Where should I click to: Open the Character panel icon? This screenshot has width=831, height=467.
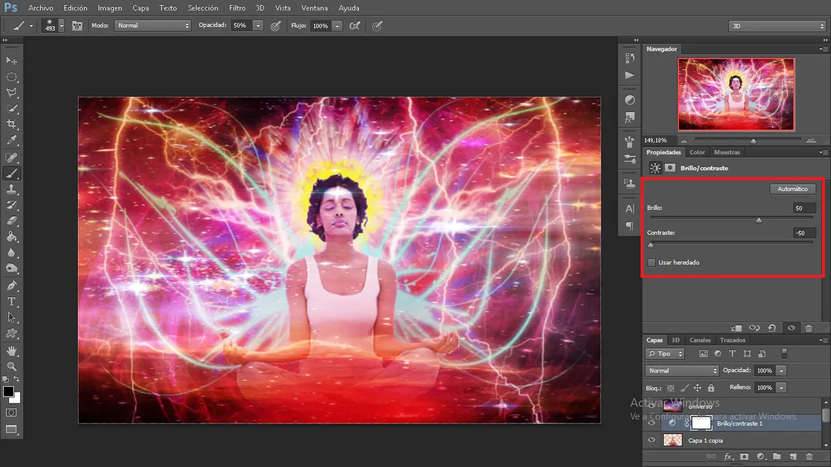click(630, 209)
